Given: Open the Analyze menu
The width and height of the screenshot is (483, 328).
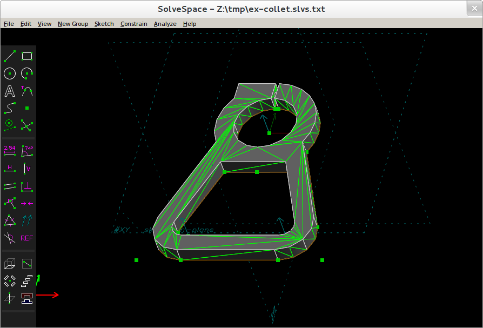Looking at the screenshot, I should (x=165, y=24).
